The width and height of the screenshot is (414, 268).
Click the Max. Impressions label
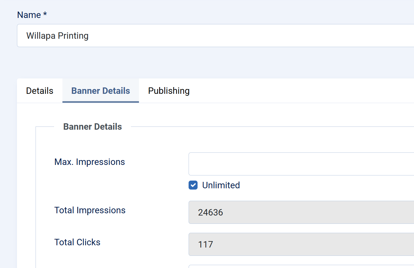(x=90, y=162)
